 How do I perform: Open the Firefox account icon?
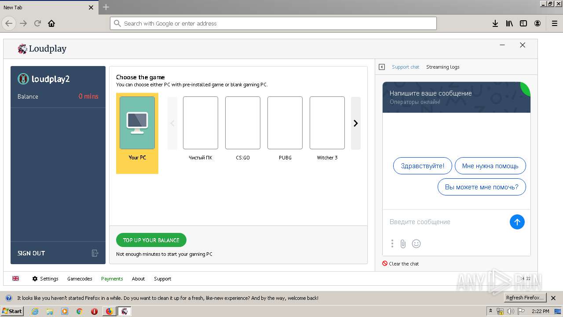pos(537,23)
